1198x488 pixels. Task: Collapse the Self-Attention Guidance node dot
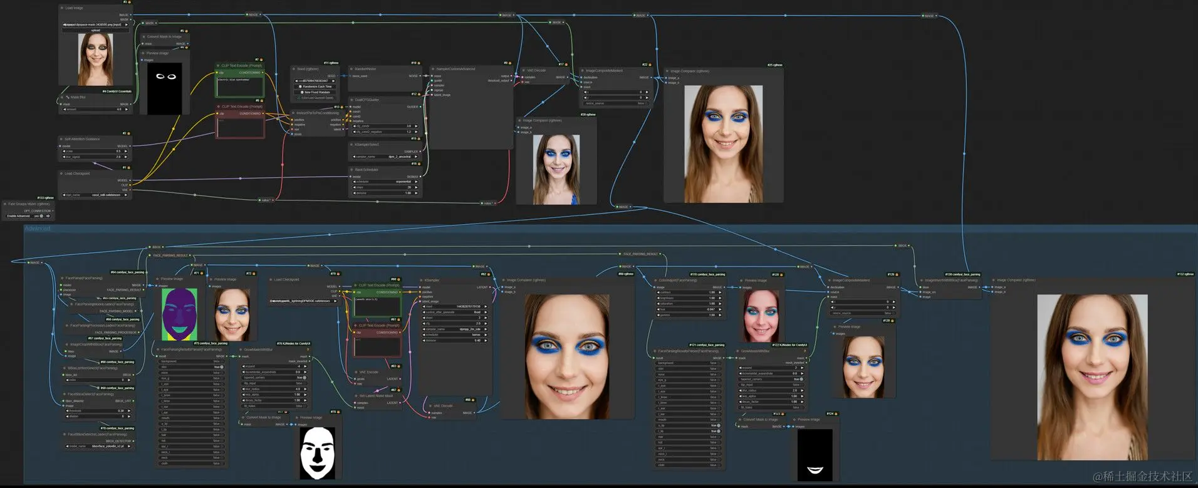pyautogui.click(x=61, y=139)
